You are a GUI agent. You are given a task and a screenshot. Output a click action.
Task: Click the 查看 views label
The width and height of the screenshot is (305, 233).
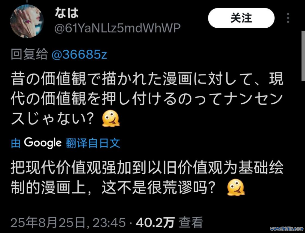click(191, 223)
